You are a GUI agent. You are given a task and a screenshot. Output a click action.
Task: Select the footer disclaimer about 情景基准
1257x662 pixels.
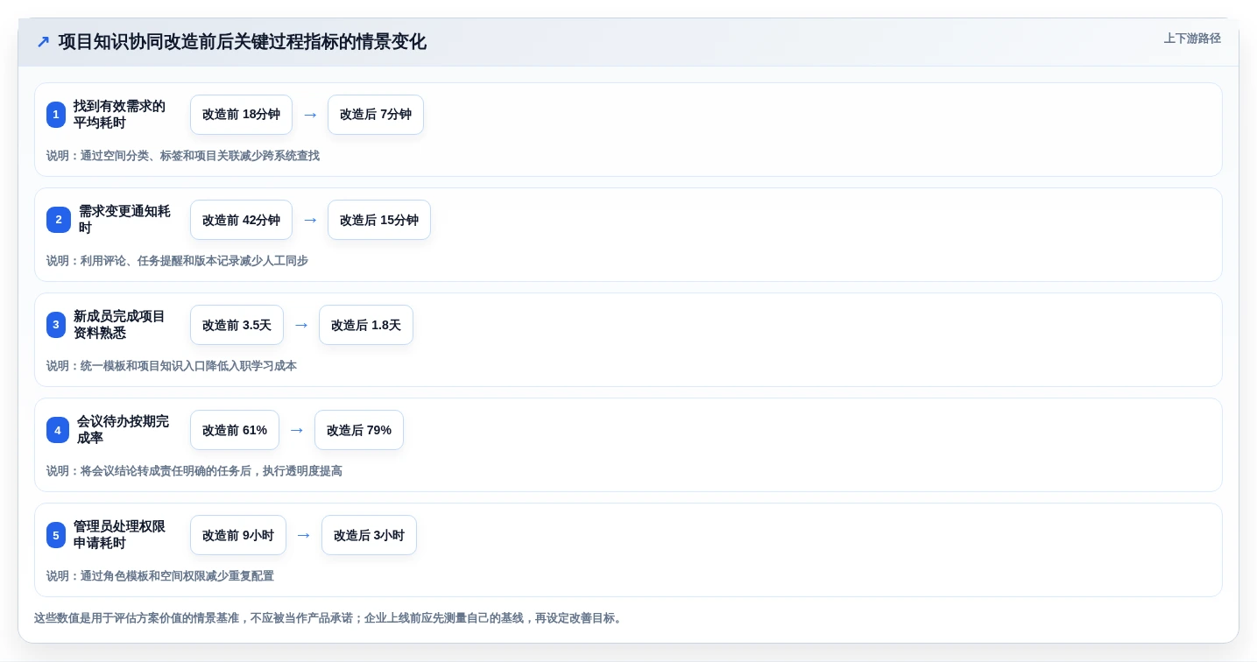pyautogui.click(x=329, y=618)
